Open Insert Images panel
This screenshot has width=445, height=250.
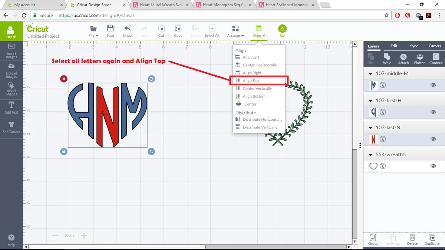click(x=11, y=51)
